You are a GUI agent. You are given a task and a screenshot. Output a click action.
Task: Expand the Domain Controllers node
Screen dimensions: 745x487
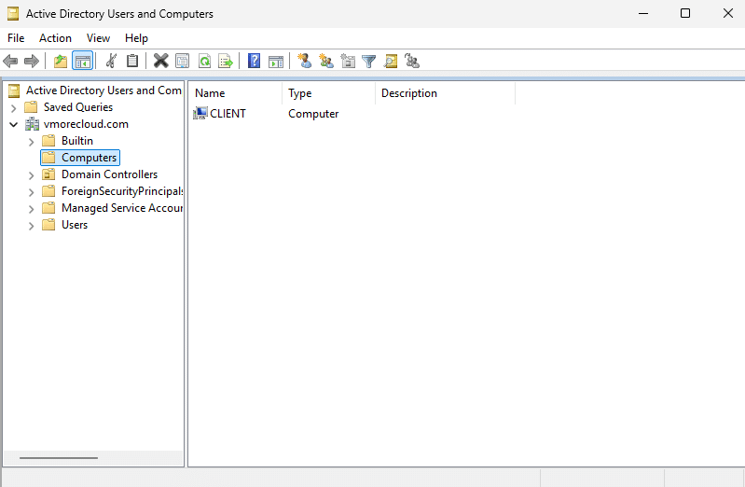pos(31,175)
